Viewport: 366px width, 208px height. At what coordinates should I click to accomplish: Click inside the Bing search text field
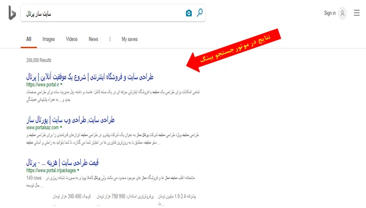pos(101,14)
